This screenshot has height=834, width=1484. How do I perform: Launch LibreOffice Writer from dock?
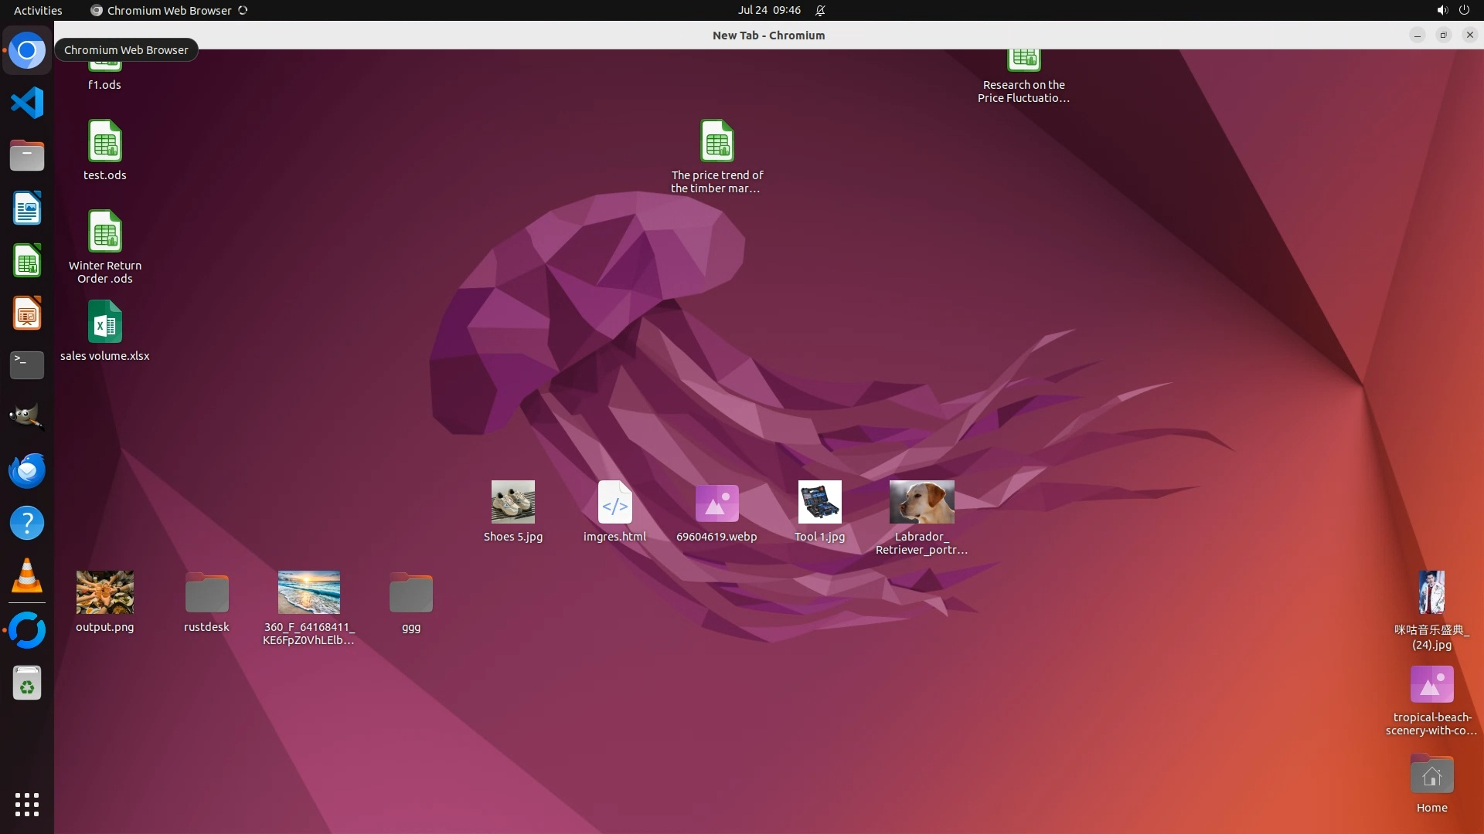pyautogui.click(x=27, y=208)
